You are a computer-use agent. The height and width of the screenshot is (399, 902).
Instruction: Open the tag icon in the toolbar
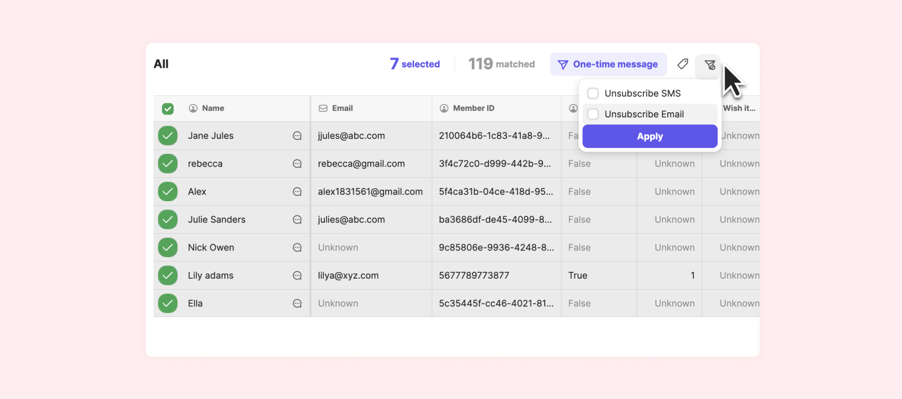tap(683, 64)
